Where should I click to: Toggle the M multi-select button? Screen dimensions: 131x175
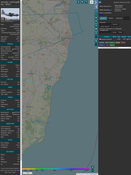96,29
